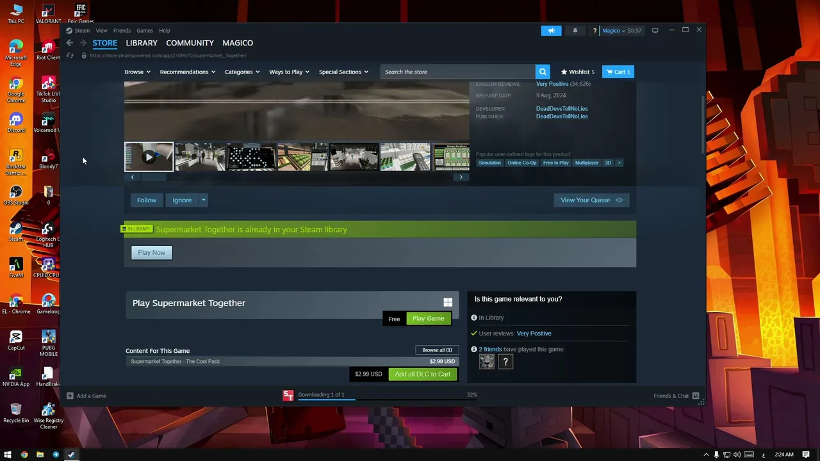Click the plus icon to add a tag
Screen dimensions: 820x461
(619, 163)
